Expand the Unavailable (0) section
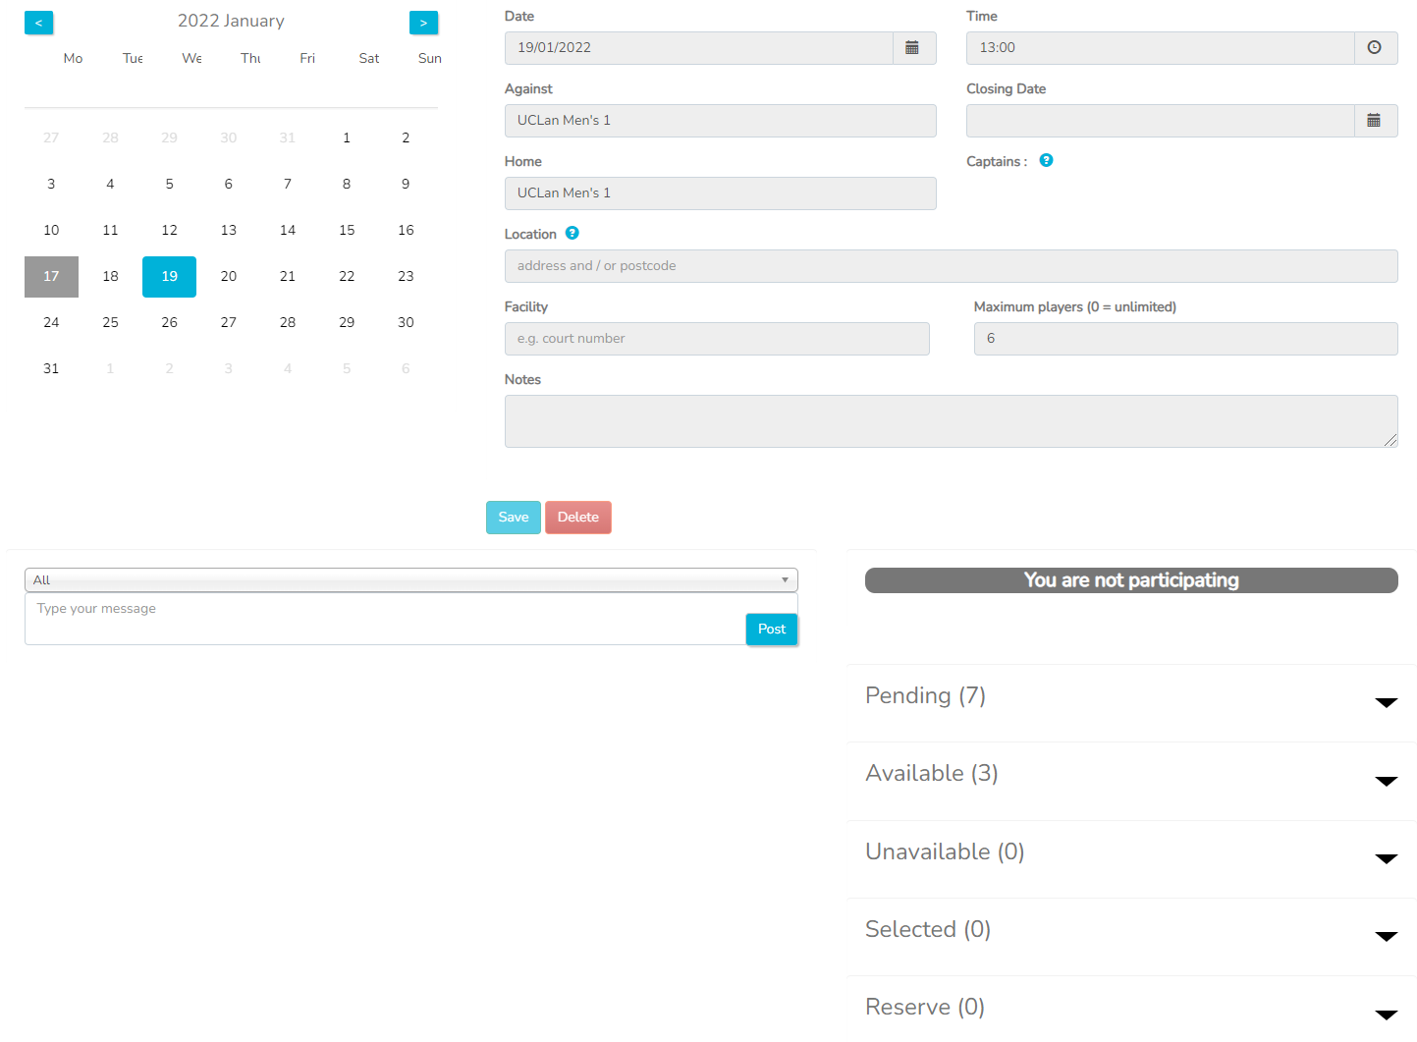This screenshot has height=1042, width=1417. [1386, 858]
